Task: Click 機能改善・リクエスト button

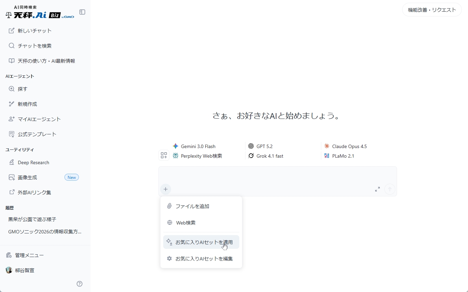Action: click(x=432, y=10)
